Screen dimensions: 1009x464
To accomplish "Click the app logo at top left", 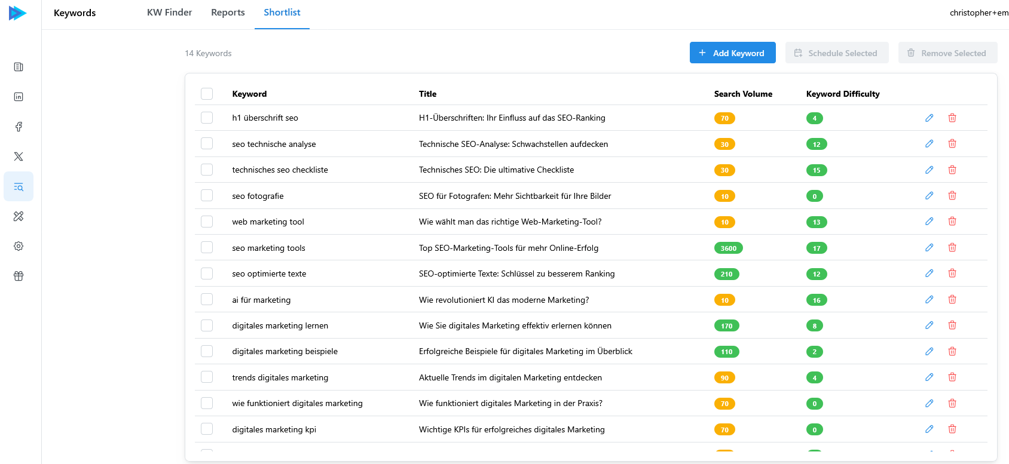I will (18, 13).
